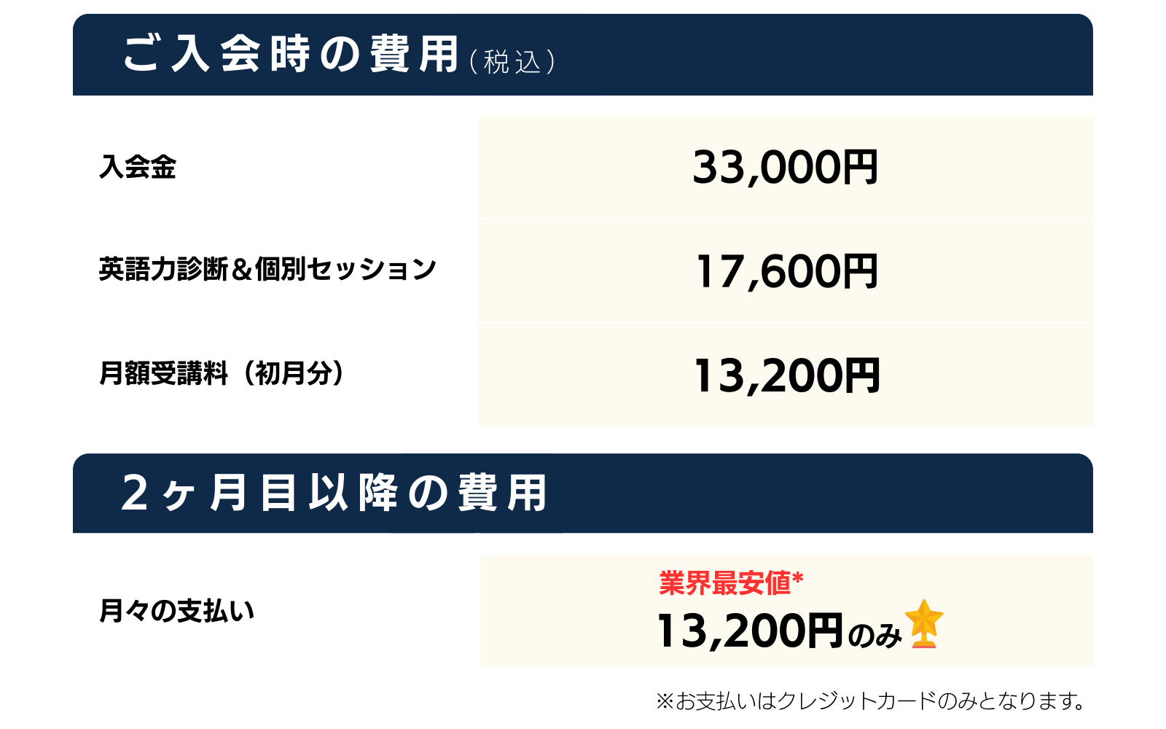
Task: Click the 個別セッション text
Action: (x=345, y=269)
